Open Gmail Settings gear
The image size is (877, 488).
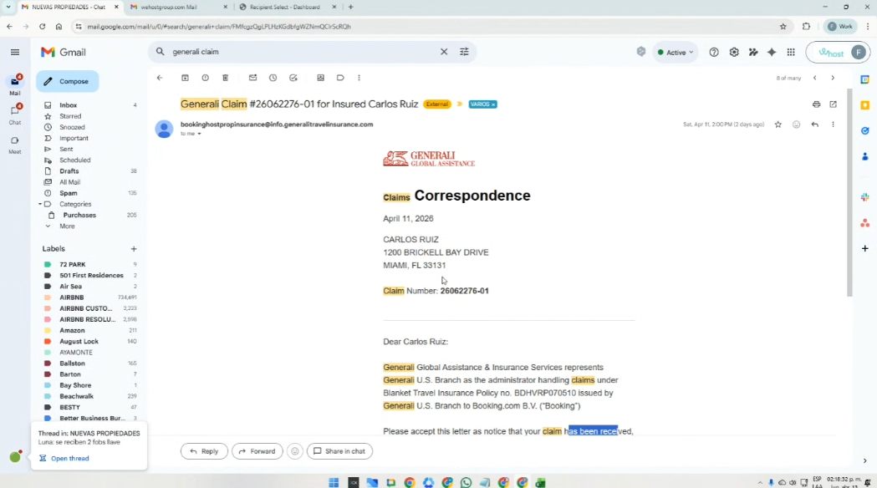point(734,52)
